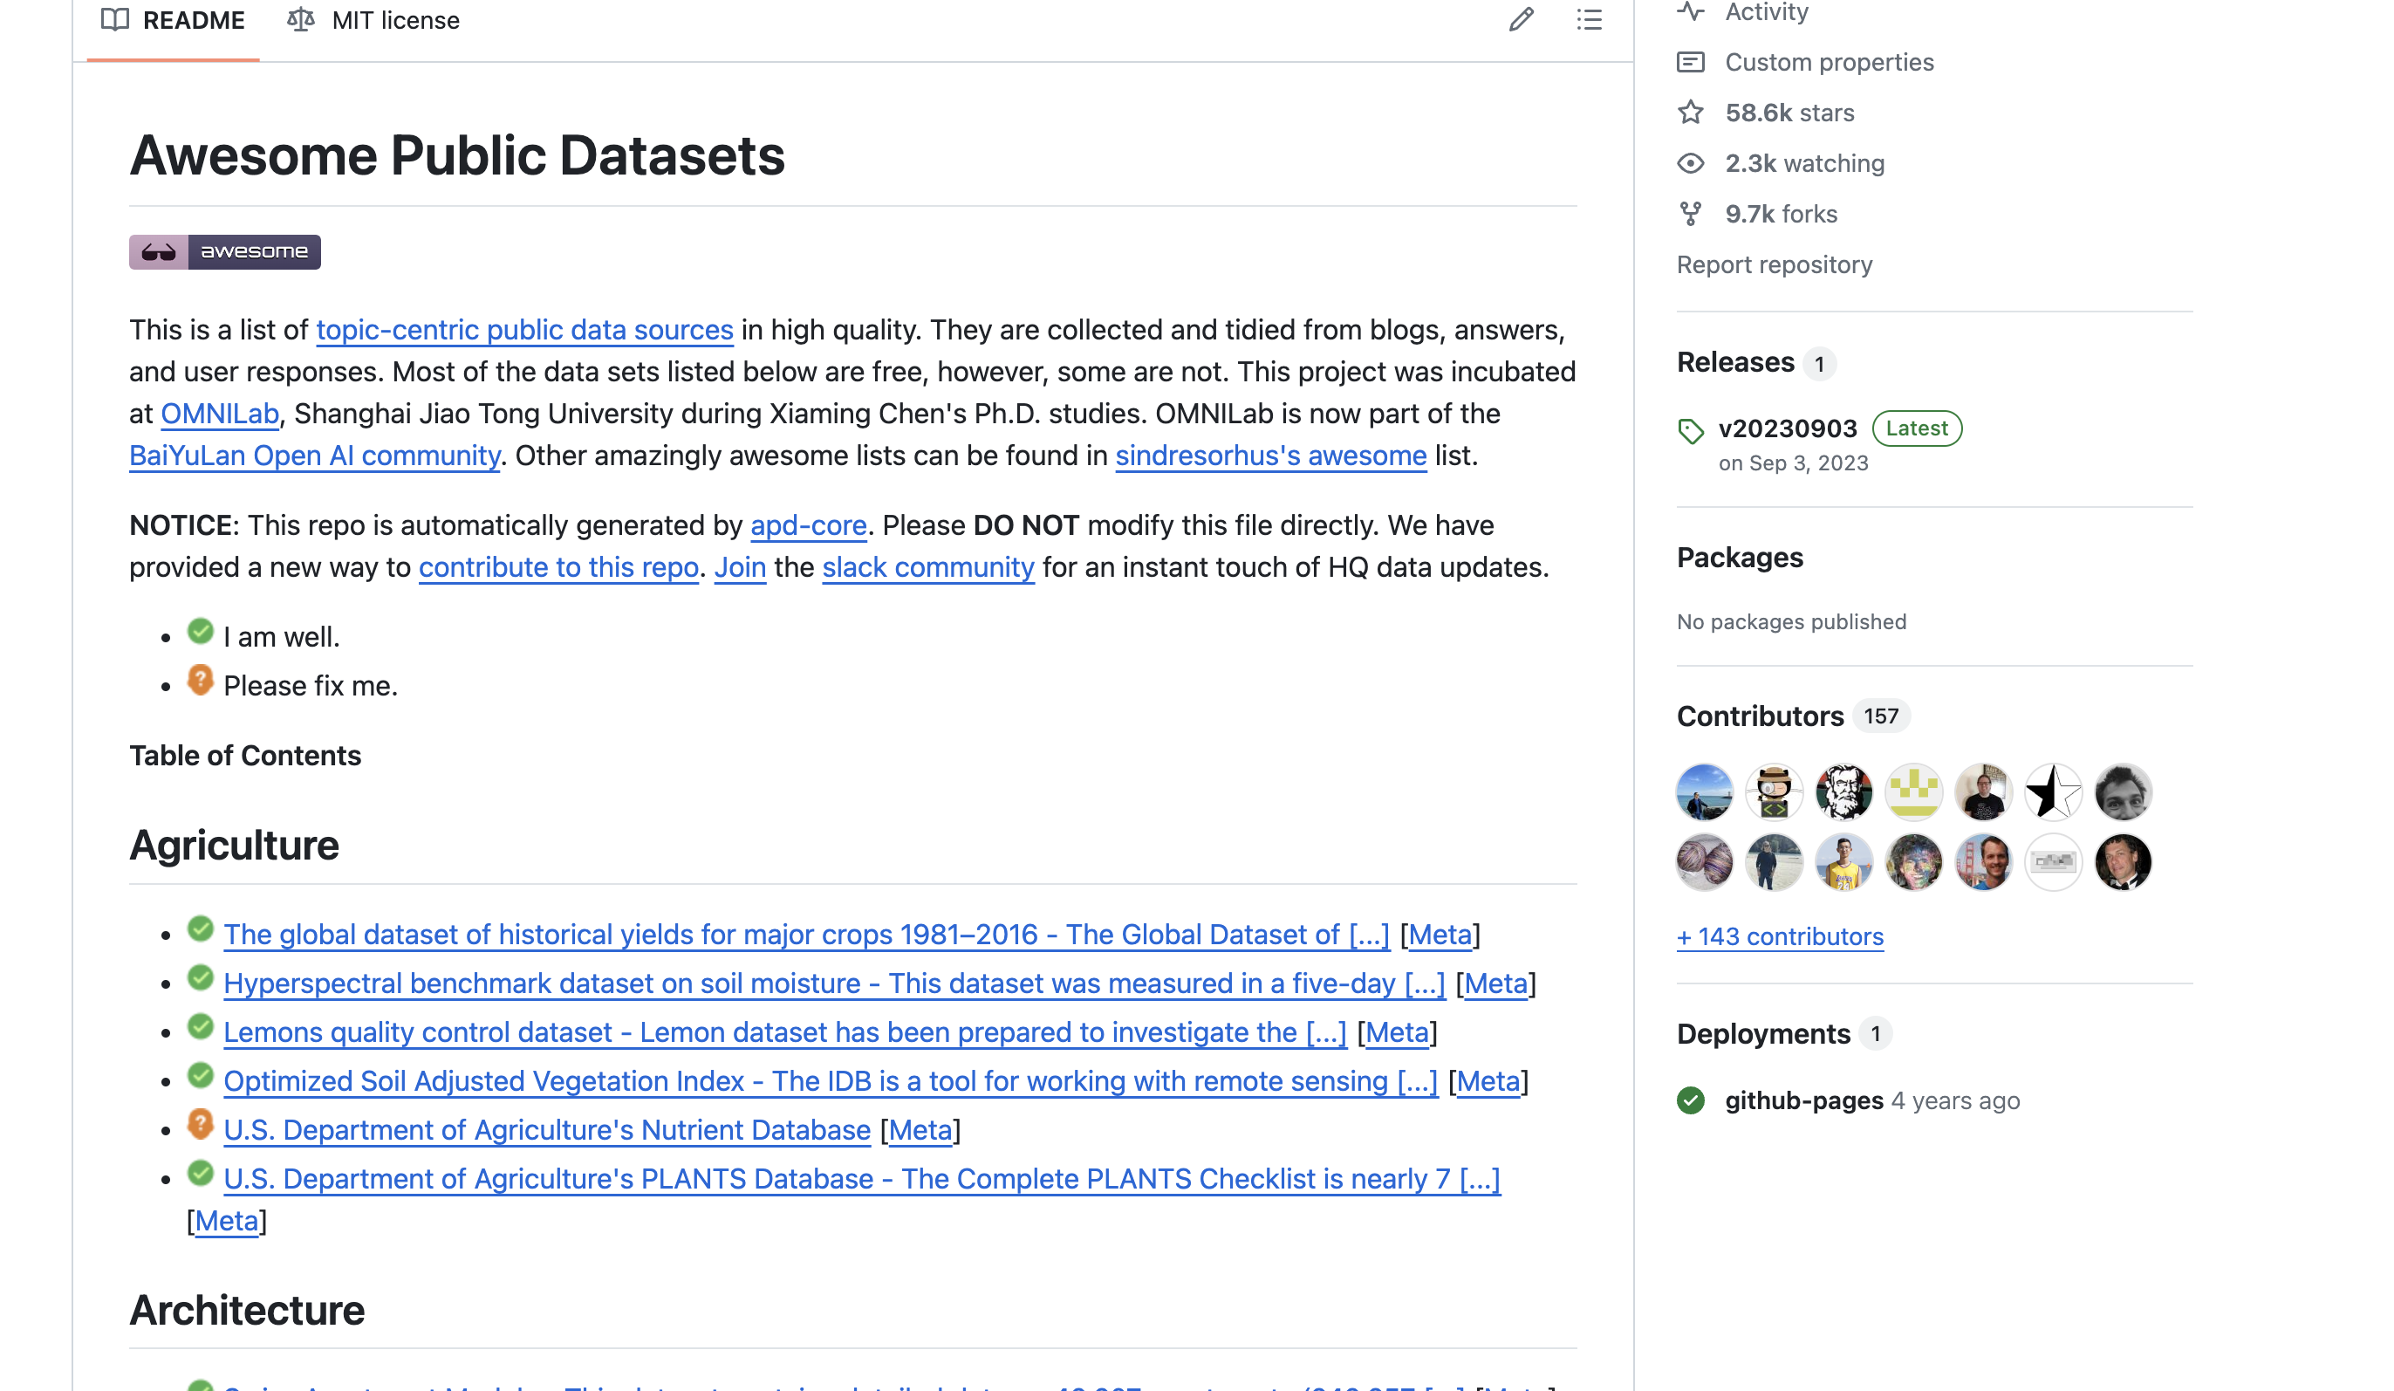
Task: Expand the Releases section
Action: [1738, 362]
